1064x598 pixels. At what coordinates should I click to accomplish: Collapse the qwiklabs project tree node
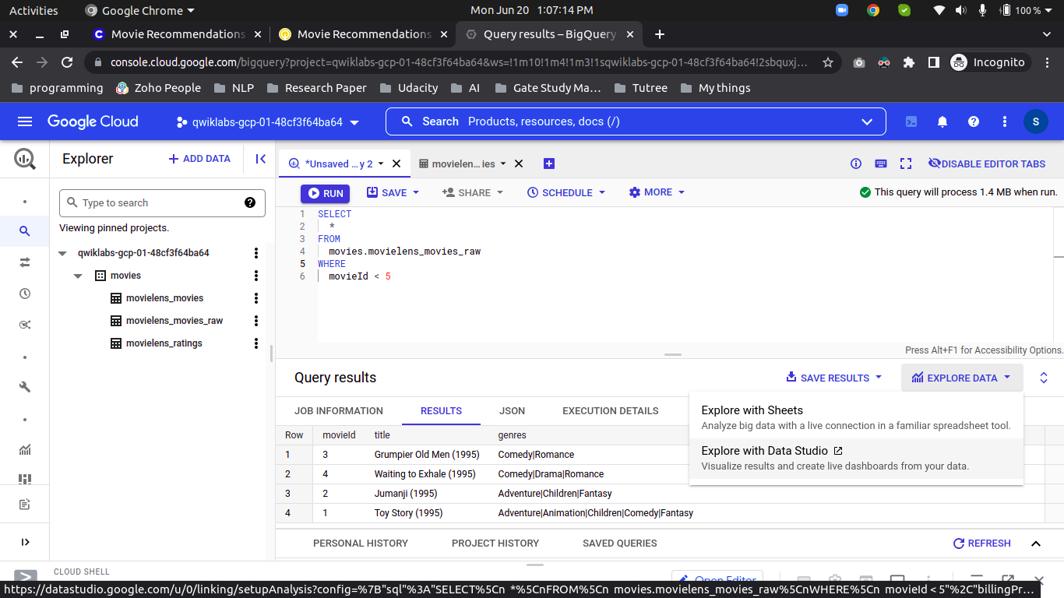[x=63, y=253]
